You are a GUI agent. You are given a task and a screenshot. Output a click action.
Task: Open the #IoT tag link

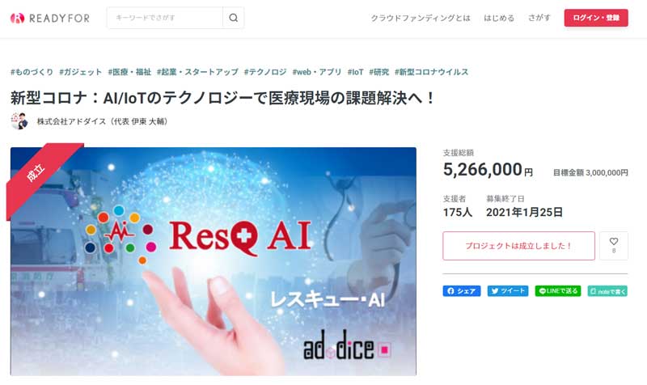(x=355, y=72)
